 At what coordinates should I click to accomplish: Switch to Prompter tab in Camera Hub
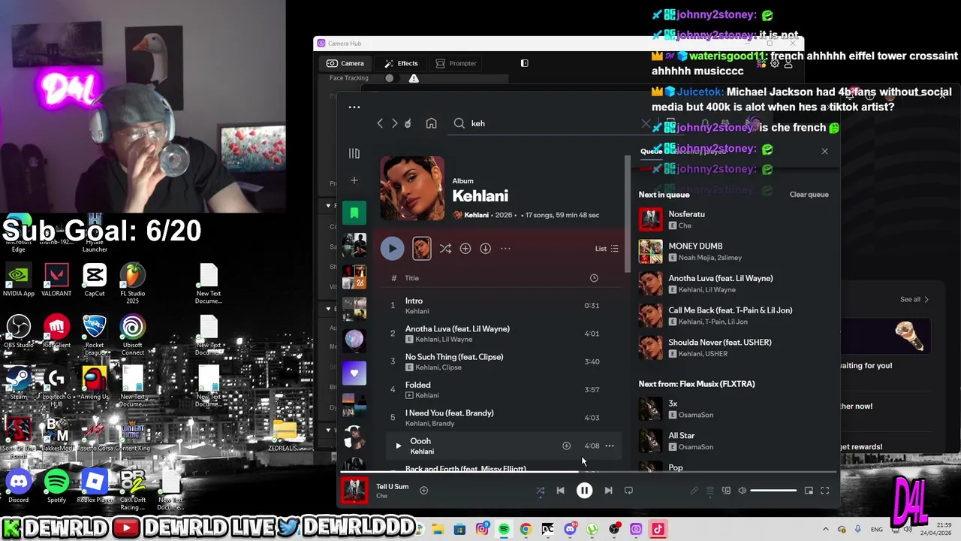click(456, 63)
